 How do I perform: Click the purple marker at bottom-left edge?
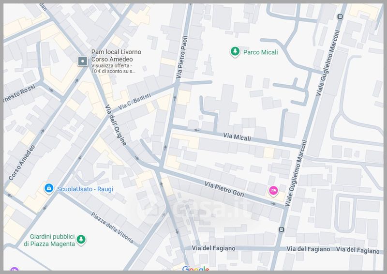coord(15,270)
